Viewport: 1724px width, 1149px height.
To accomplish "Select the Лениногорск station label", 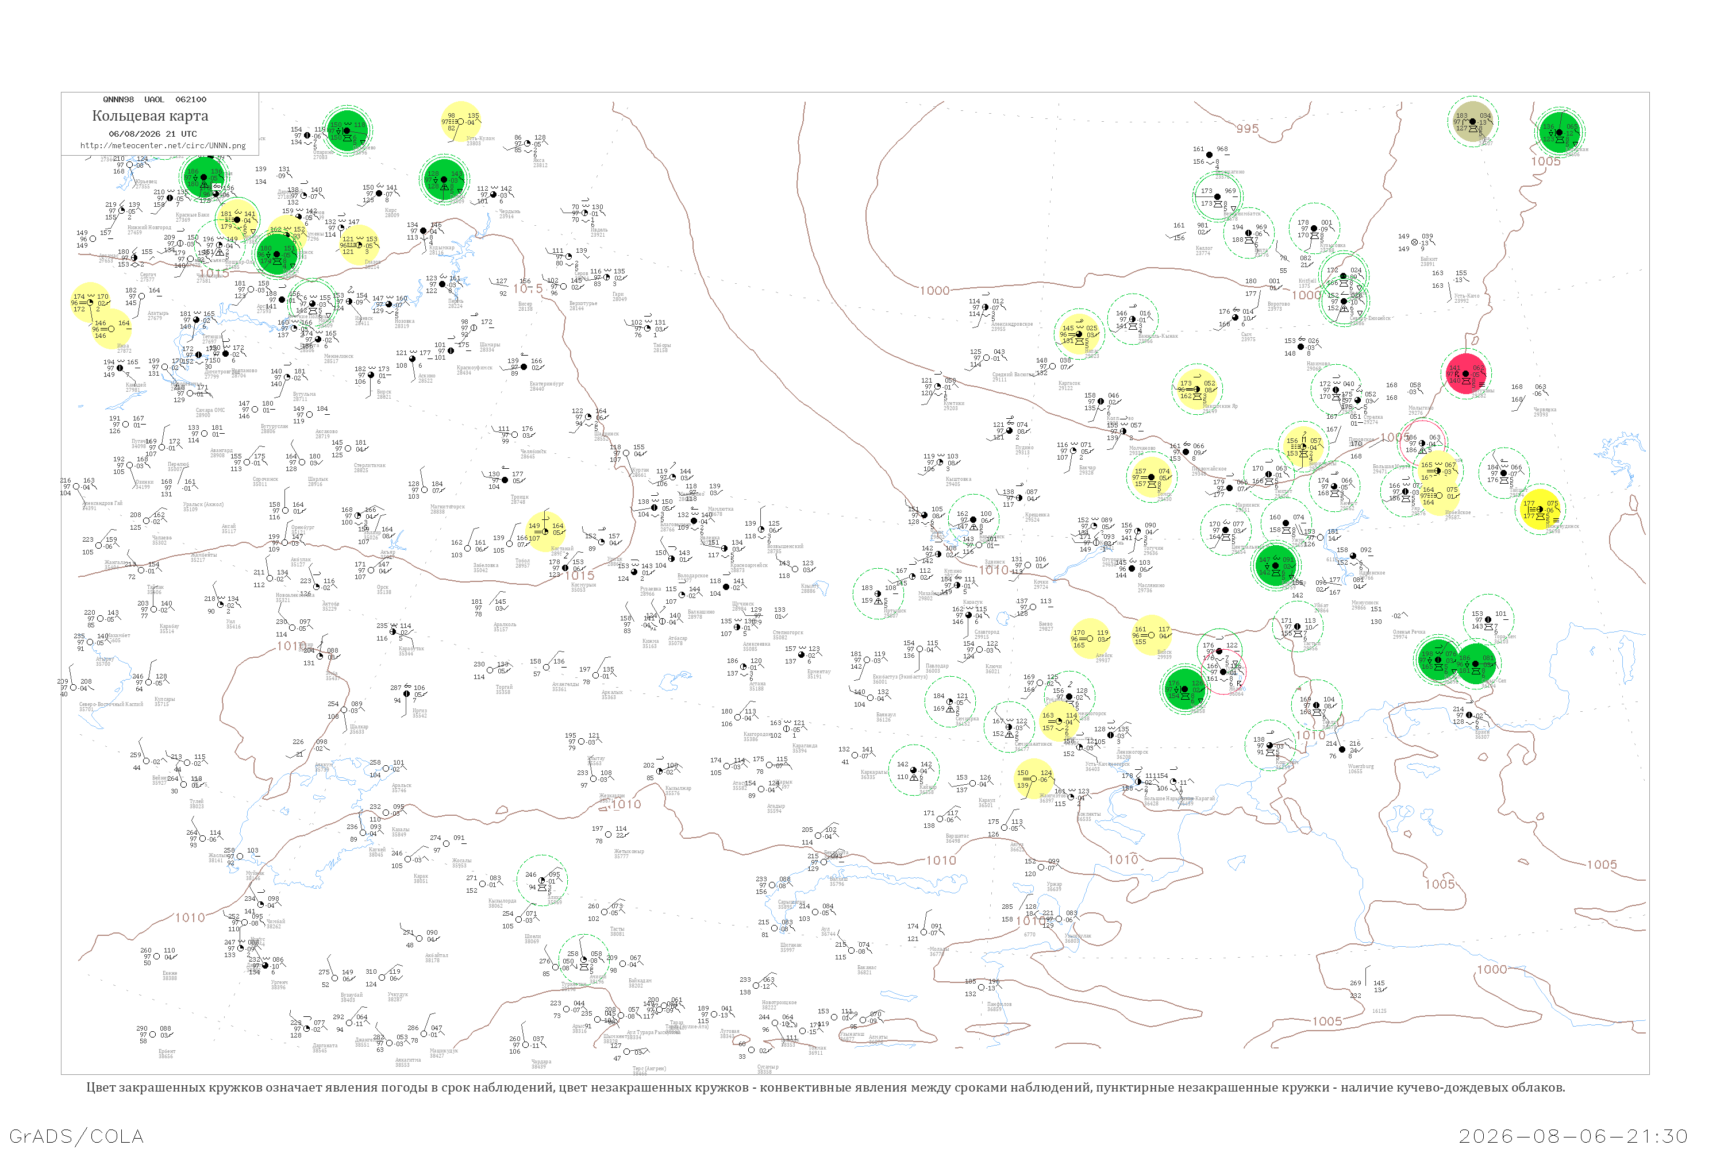I will [1133, 752].
